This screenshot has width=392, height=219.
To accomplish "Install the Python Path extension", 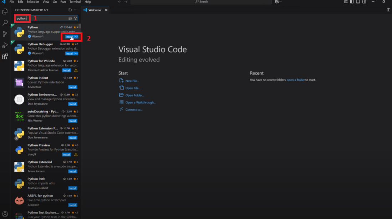I will point(73,188).
